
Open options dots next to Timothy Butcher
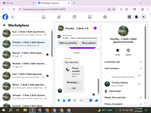(x=139, y=84)
